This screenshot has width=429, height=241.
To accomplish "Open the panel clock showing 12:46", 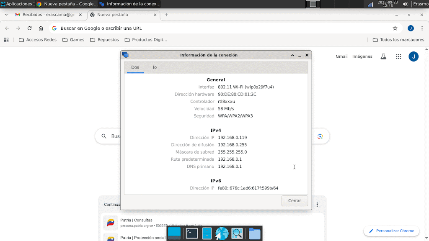I will click(x=388, y=4).
